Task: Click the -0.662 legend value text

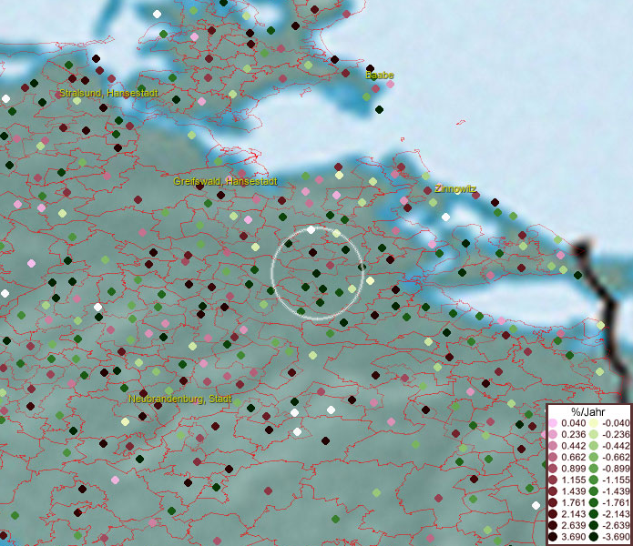Action: click(616, 458)
